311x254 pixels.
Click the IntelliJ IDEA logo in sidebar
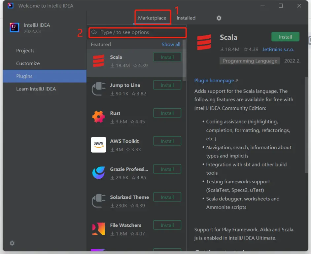point(15,27)
